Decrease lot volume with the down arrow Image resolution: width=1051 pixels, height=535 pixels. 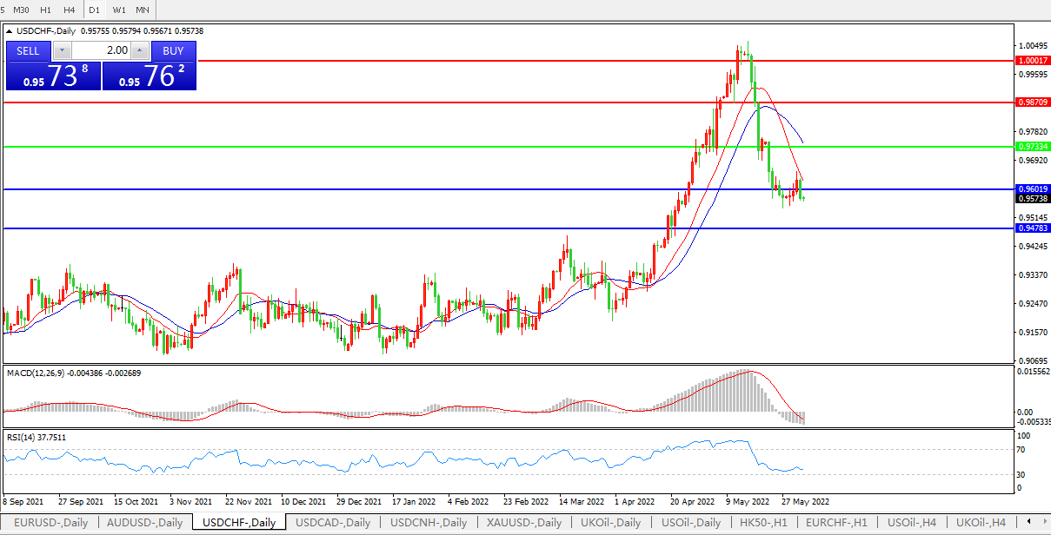(x=63, y=50)
